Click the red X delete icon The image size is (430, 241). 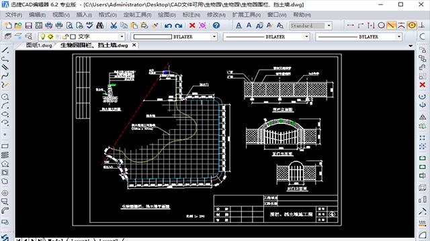pyautogui.click(x=192, y=25)
